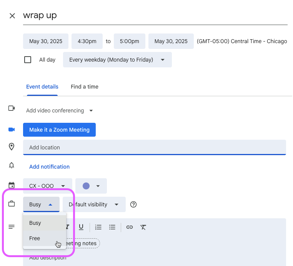
Task: Insert a bulleted list in description
Action: 112,227
